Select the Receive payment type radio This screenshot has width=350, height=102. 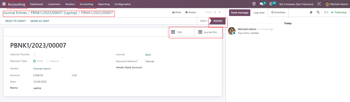[x=47, y=61]
